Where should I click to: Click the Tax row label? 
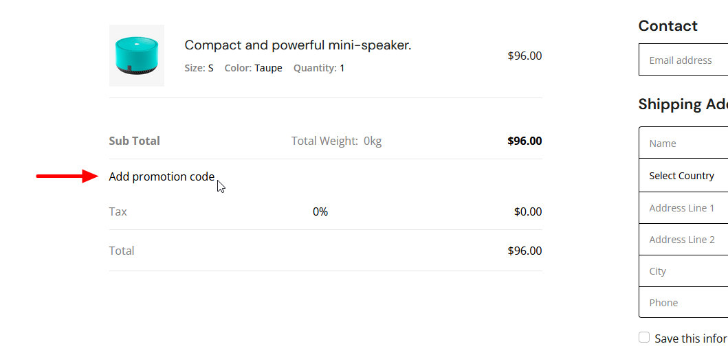118,211
